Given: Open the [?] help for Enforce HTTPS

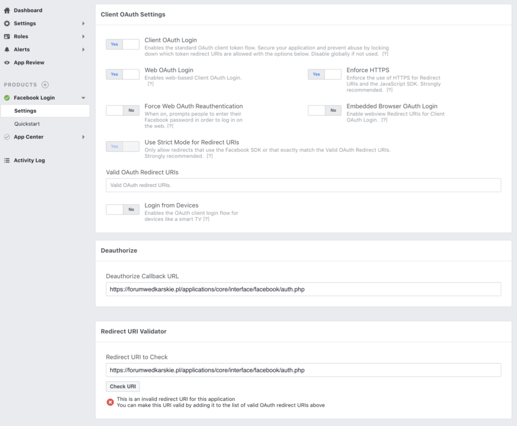Looking at the screenshot, I should tap(389, 90).
